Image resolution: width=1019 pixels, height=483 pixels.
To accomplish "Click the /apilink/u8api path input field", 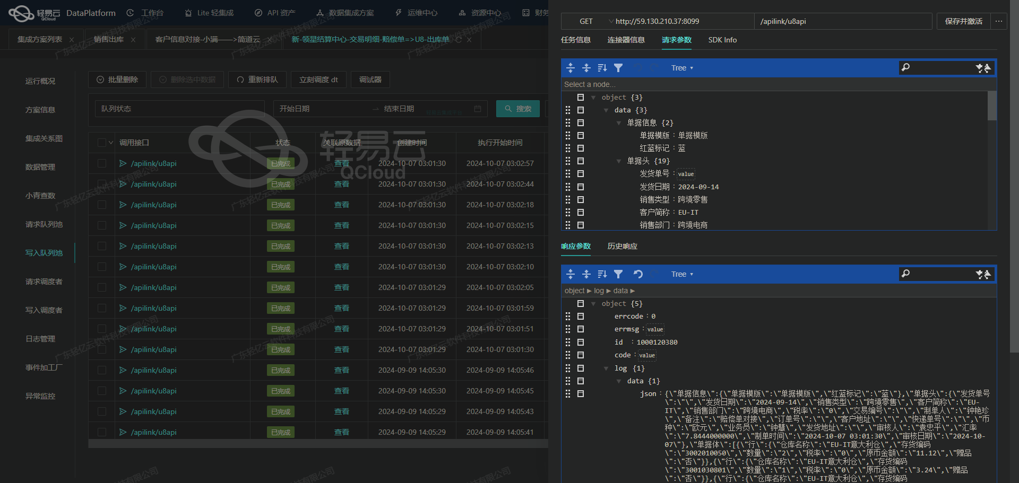I will pyautogui.click(x=843, y=21).
